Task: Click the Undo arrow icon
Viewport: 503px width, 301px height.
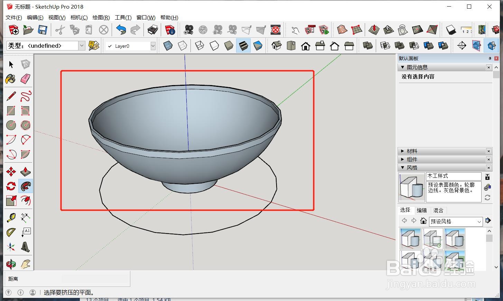Action: (121, 30)
